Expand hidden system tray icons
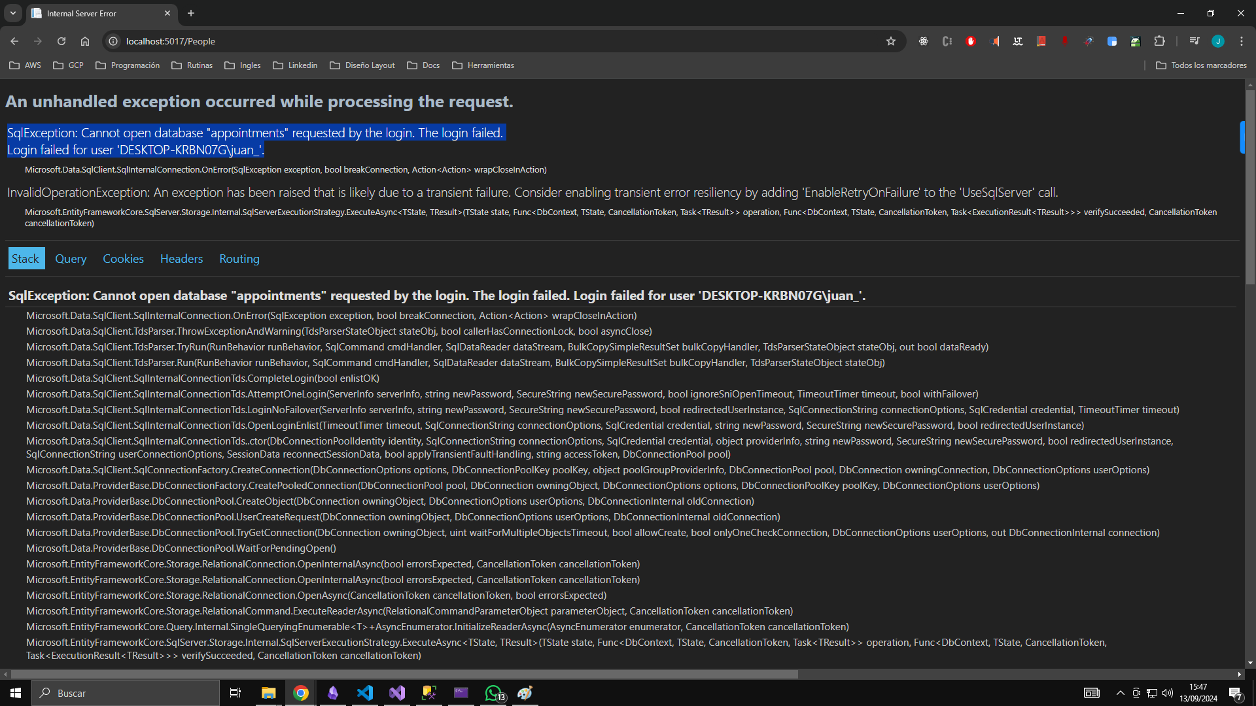Viewport: 1256px width, 706px height. click(x=1120, y=693)
